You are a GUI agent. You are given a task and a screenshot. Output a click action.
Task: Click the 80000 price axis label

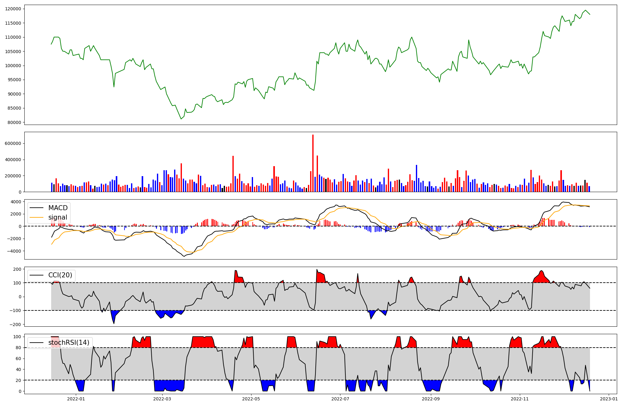pos(14,122)
